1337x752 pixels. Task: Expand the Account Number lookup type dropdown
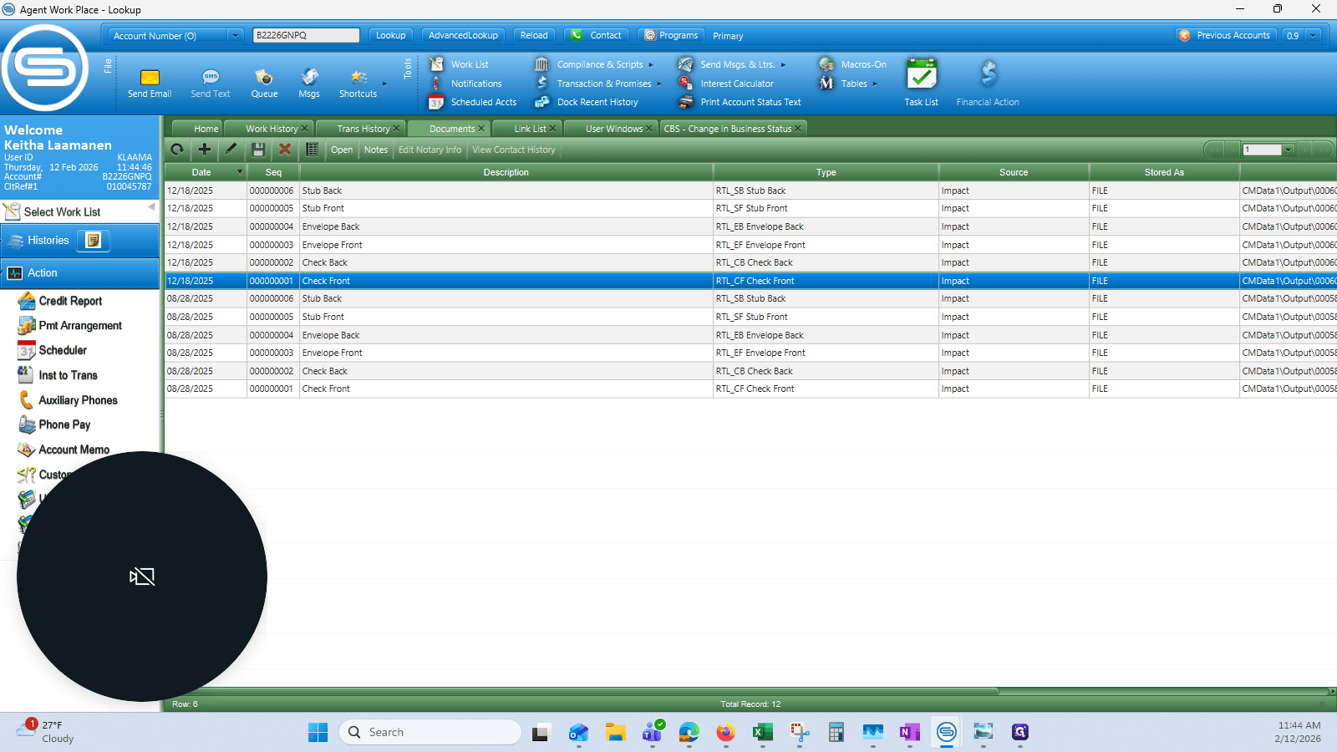point(236,36)
